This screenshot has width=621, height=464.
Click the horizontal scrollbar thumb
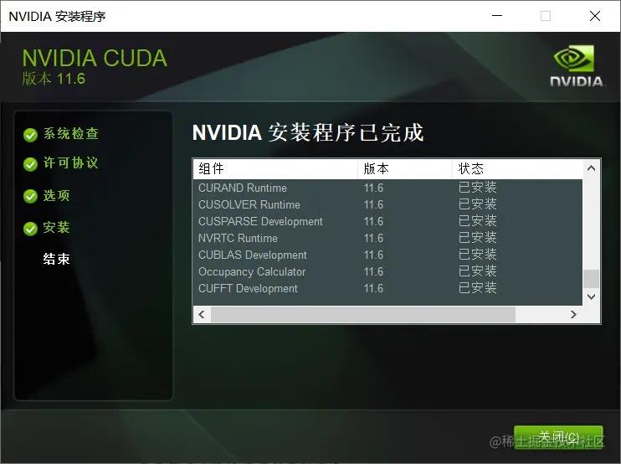(363, 315)
